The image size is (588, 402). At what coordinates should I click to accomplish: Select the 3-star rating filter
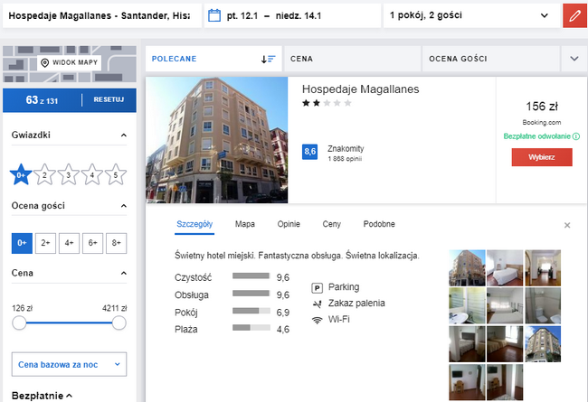(68, 175)
